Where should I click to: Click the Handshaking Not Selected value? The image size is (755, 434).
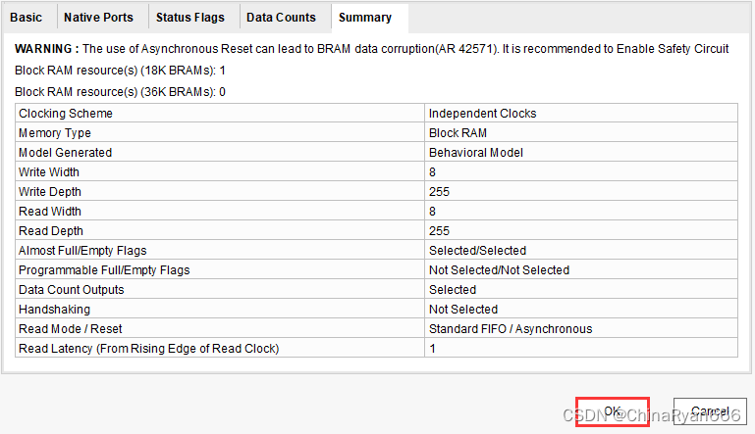tap(463, 310)
